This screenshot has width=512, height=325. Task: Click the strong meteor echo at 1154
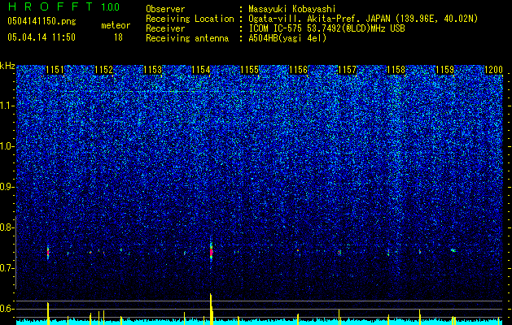click(x=211, y=252)
